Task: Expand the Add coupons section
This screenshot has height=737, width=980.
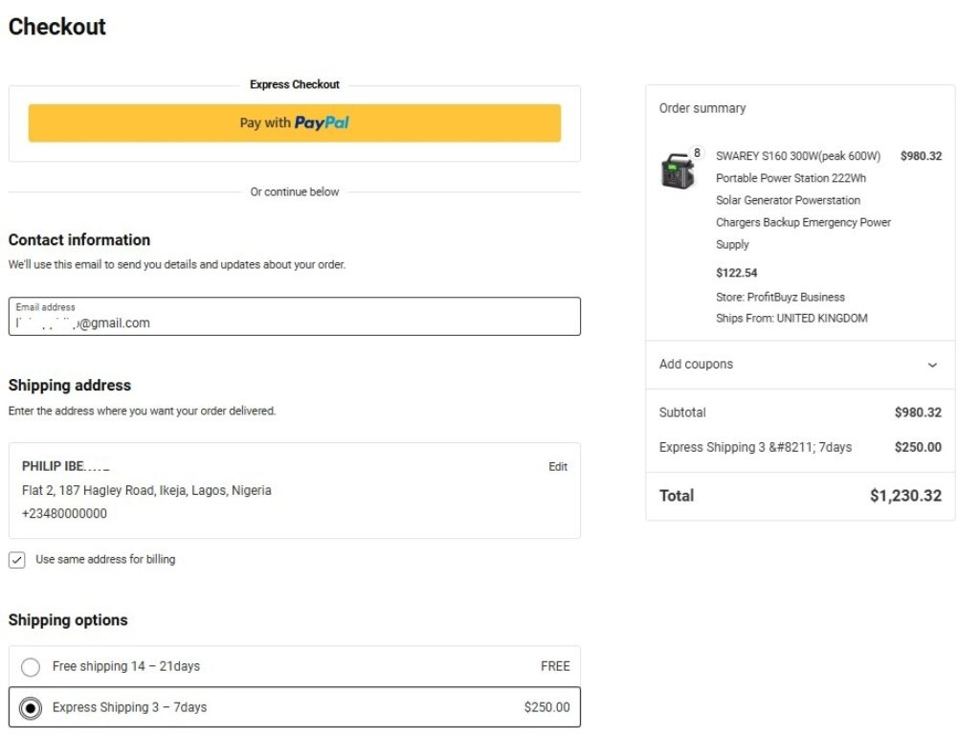Action: 696,365
